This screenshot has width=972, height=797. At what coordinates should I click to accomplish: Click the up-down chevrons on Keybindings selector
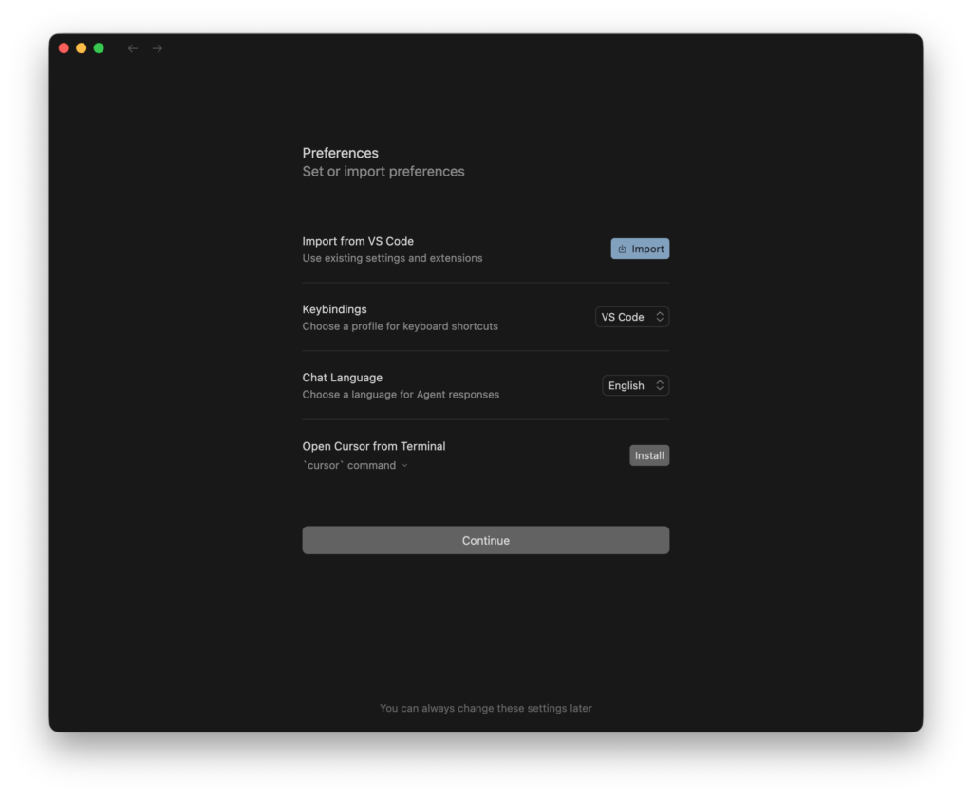tap(660, 317)
